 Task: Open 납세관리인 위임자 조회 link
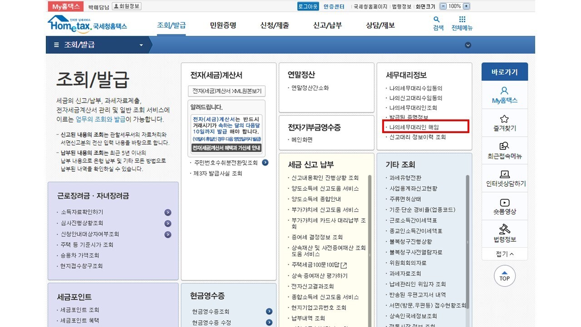coord(417,284)
